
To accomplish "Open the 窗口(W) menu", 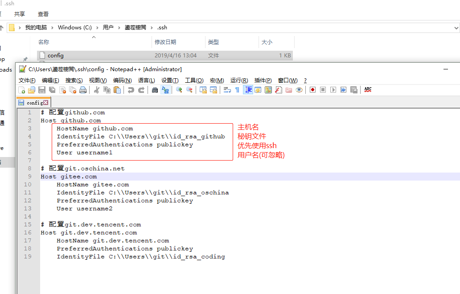I will pyautogui.click(x=288, y=81).
